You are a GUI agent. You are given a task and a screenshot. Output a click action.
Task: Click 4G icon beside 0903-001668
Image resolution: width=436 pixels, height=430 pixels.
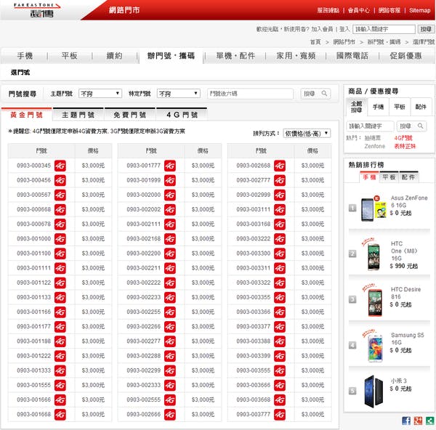click(60, 415)
